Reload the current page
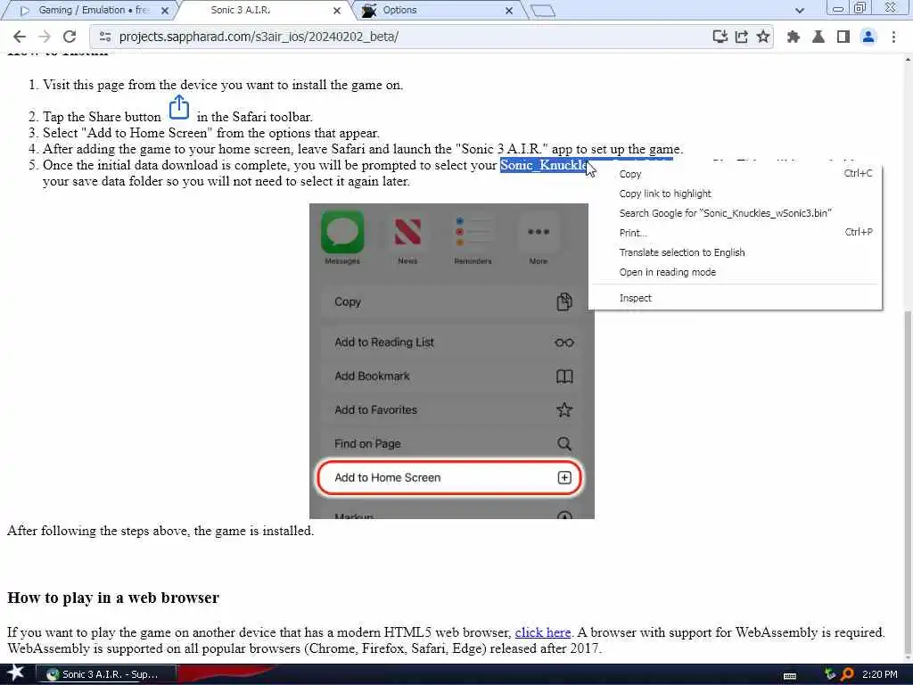This screenshot has height=685, width=913. [x=70, y=37]
